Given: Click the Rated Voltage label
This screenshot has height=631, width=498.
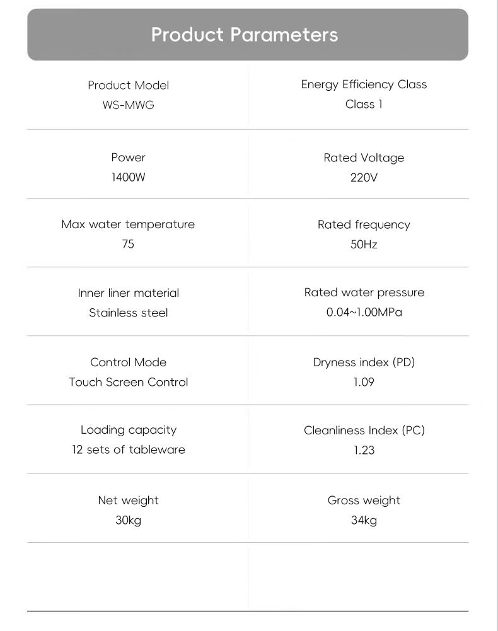Looking at the screenshot, I should coord(364,158).
